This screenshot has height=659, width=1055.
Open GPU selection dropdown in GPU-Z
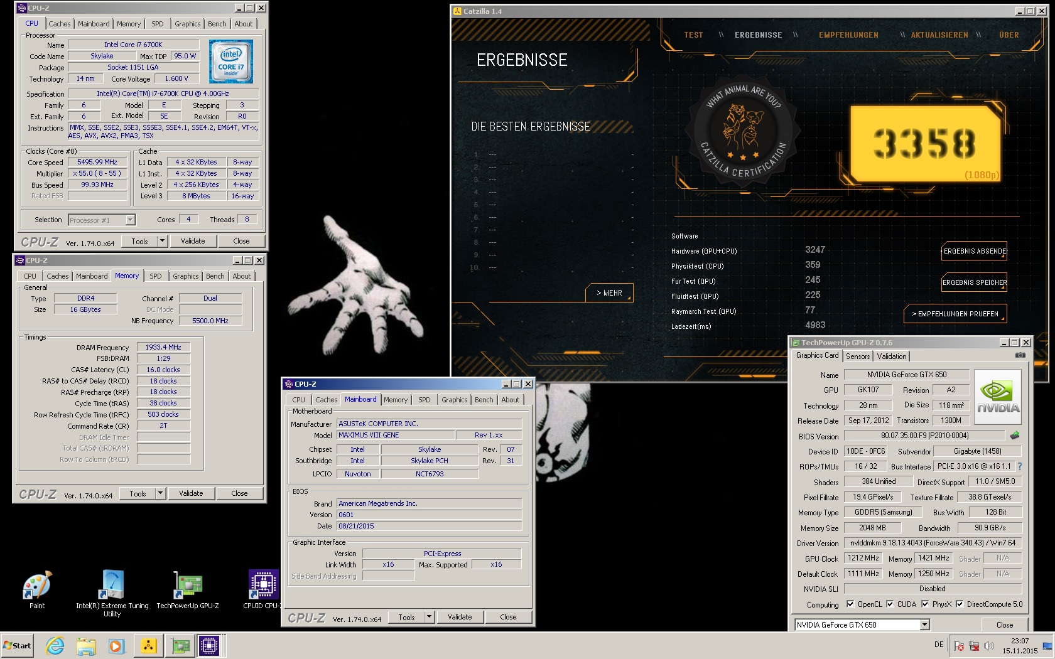click(x=924, y=624)
